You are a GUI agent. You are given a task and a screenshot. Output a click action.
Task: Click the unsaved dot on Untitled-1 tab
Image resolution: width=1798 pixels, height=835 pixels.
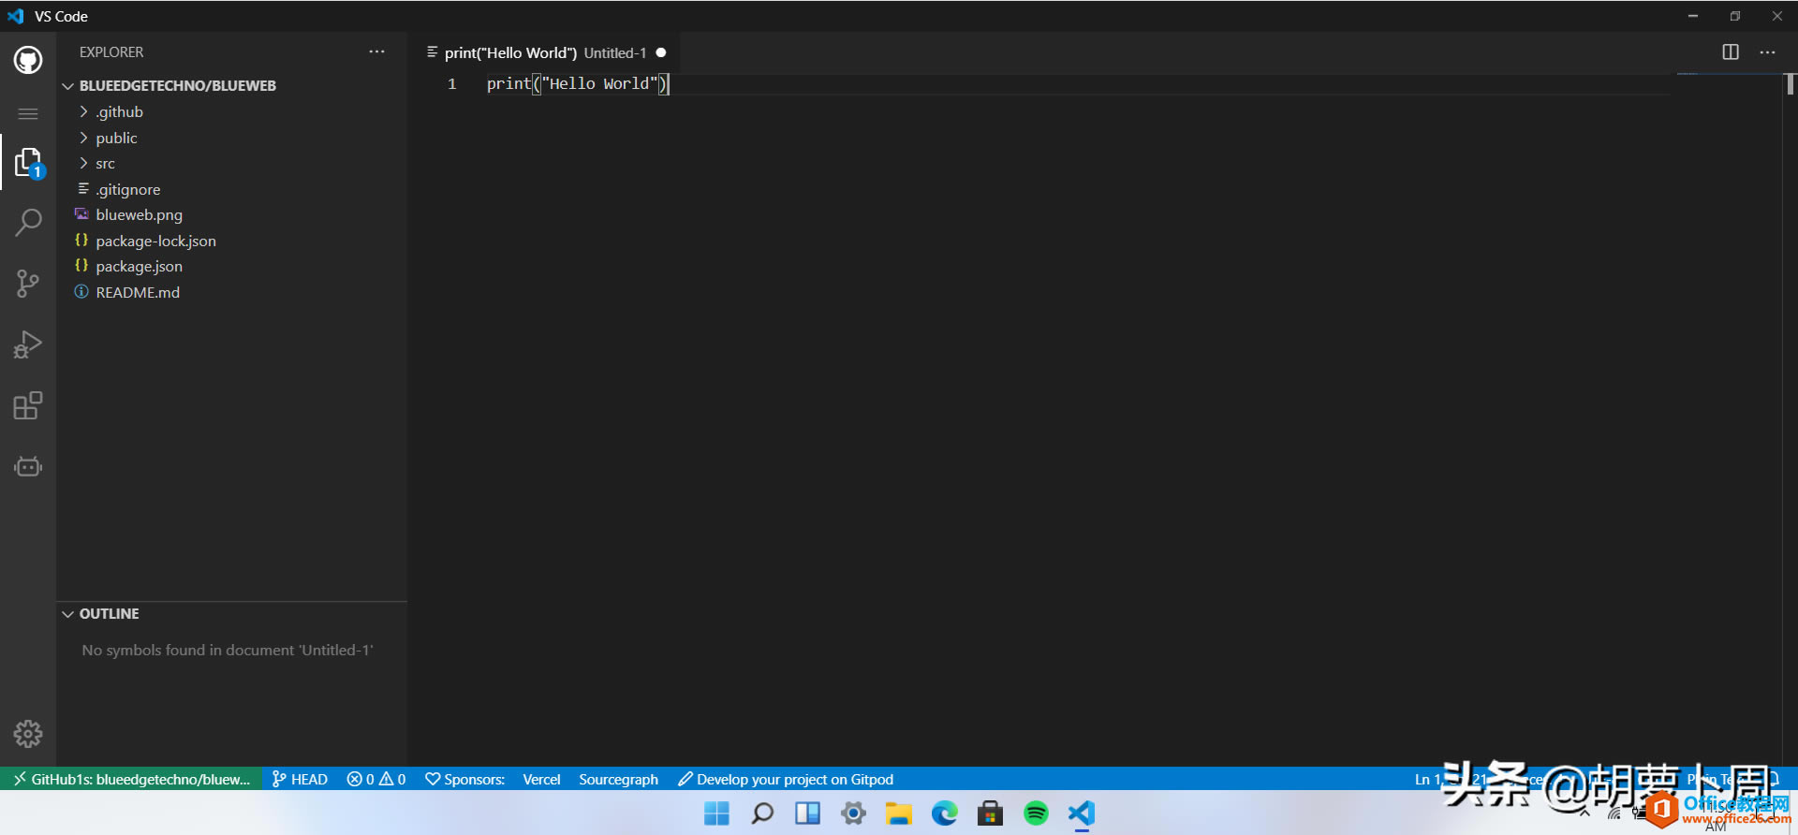(661, 52)
